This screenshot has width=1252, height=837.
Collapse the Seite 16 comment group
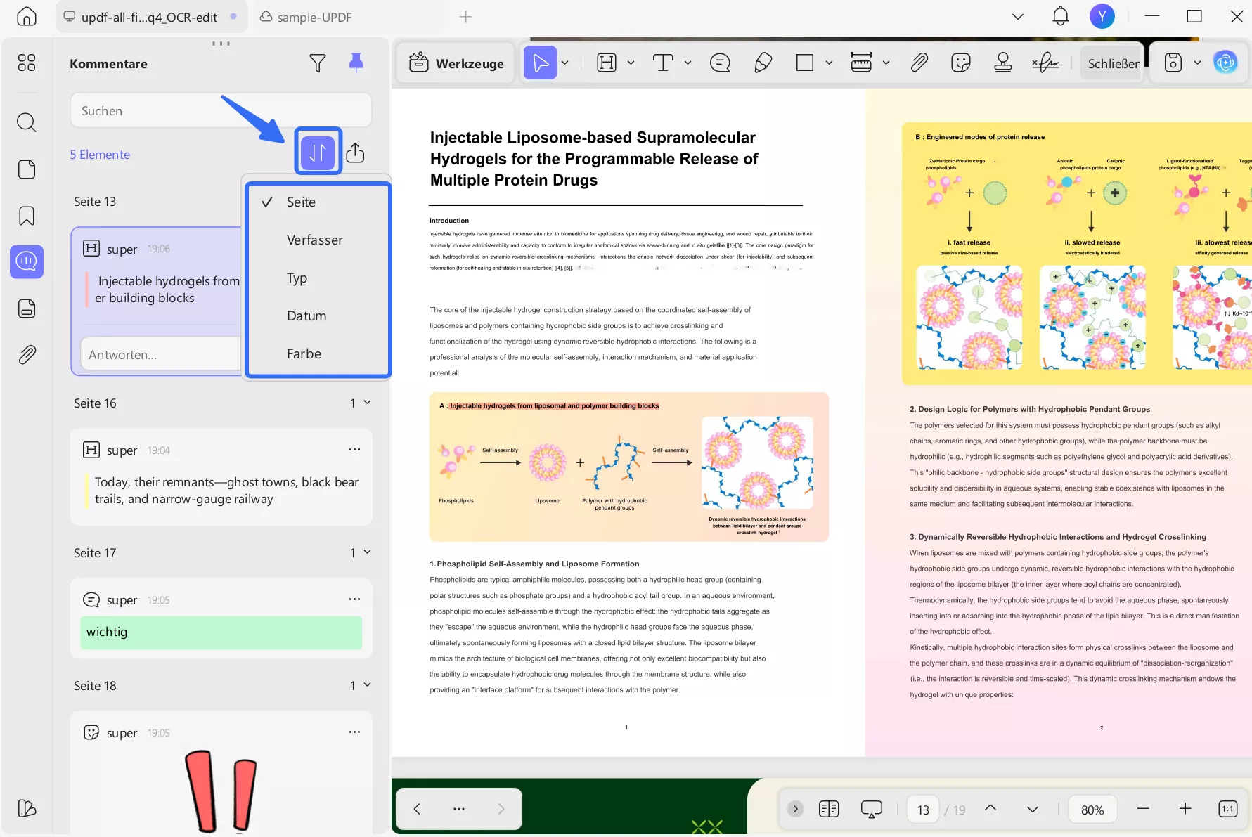pyautogui.click(x=367, y=403)
